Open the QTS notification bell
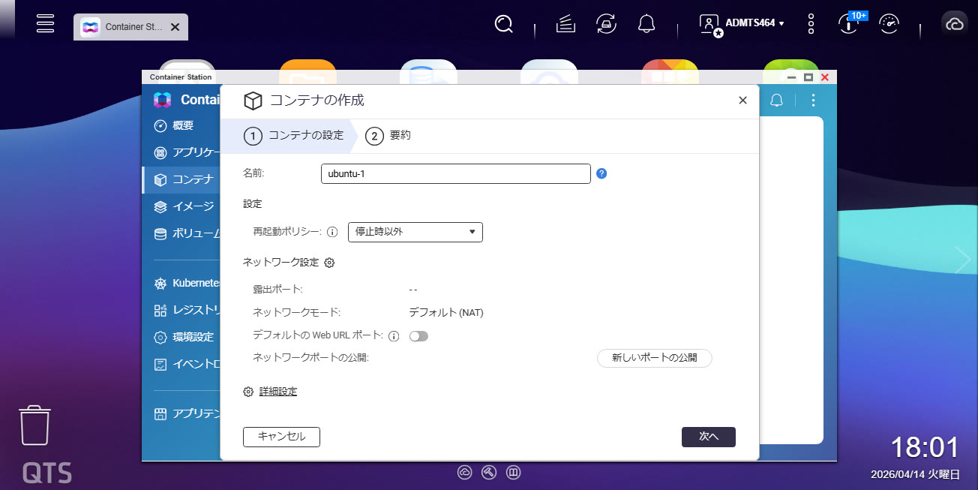 click(646, 25)
